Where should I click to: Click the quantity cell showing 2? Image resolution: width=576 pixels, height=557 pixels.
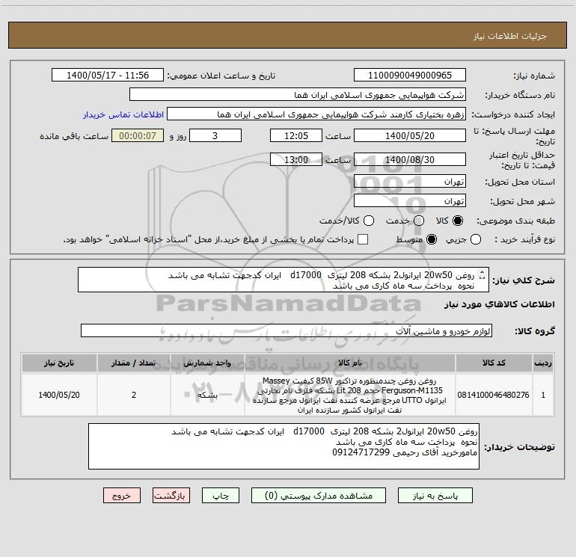click(134, 395)
